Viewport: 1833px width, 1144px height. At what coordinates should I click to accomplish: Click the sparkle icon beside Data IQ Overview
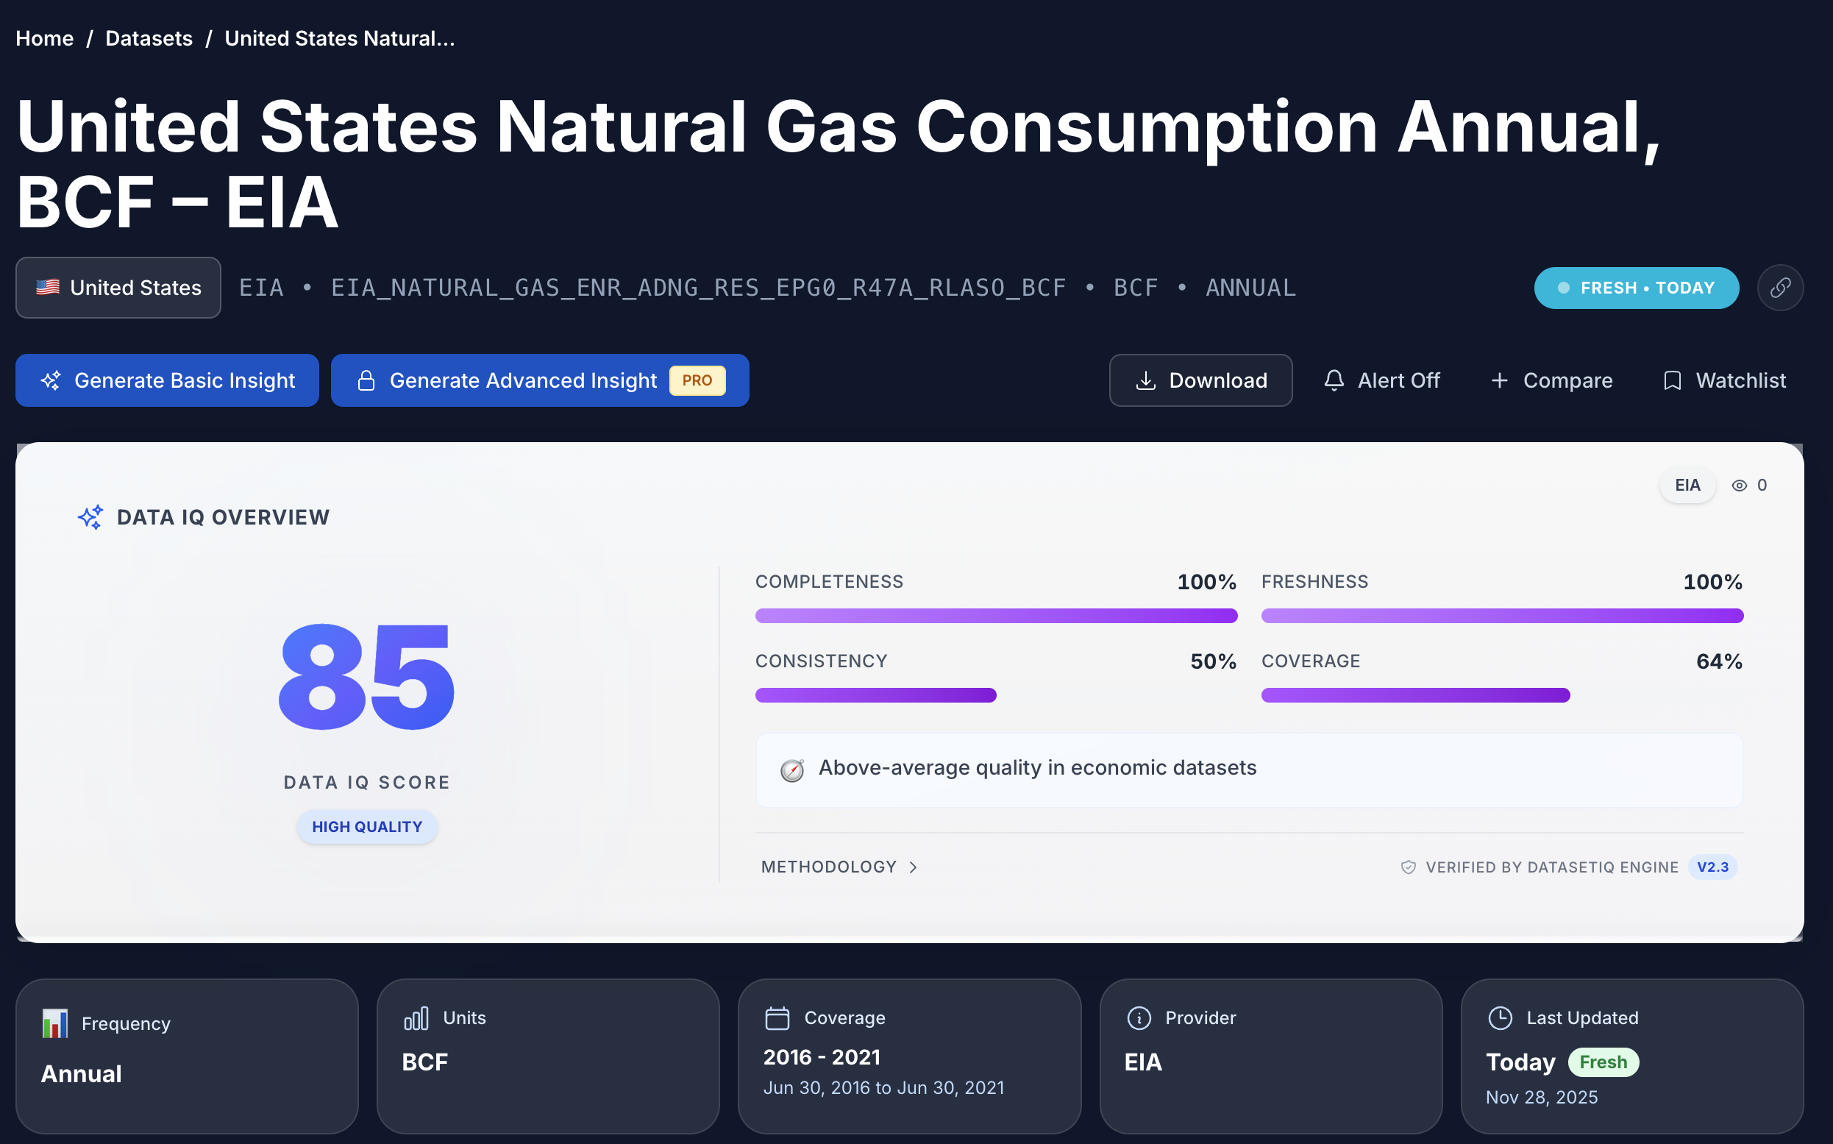[x=90, y=517]
